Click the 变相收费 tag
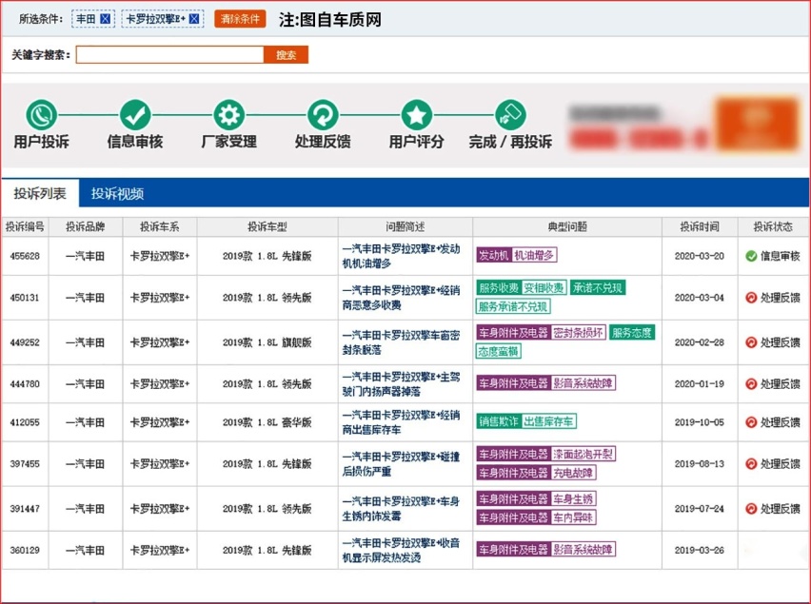The image size is (811, 604). click(x=544, y=287)
